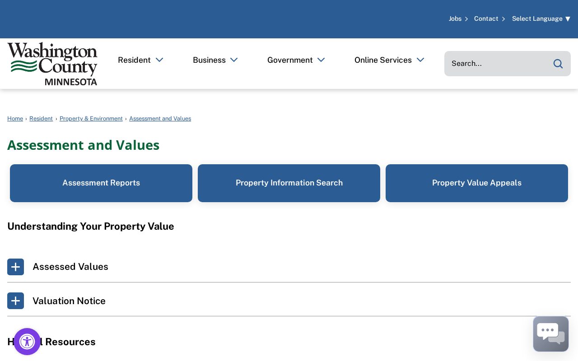
Task: Open Property & Environment breadcrumb
Action: tap(91, 119)
